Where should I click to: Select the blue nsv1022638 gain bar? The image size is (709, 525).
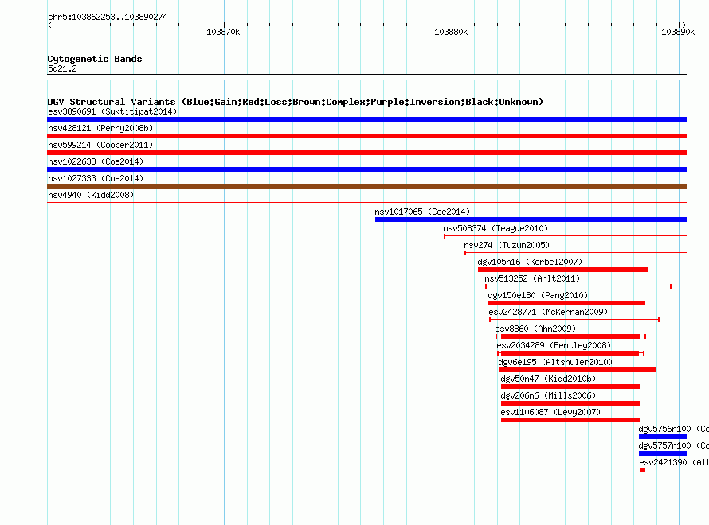(x=366, y=169)
